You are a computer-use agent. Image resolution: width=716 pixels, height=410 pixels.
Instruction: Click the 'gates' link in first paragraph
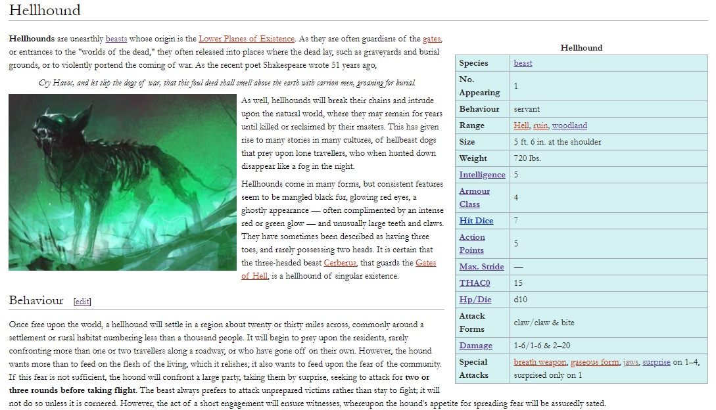point(431,39)
